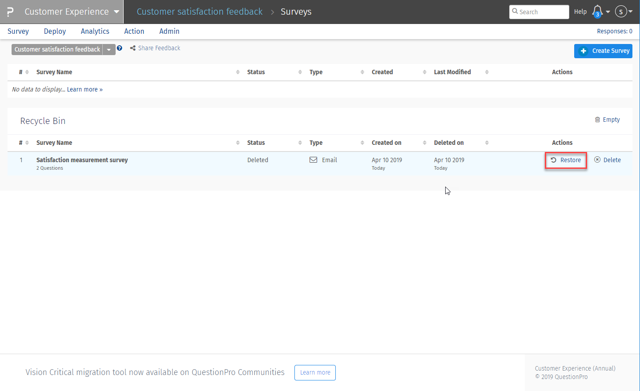Click the Empty recycle bin trash icon
The width and height of the screenshot is (640, 391).
(x=597, y=120)
